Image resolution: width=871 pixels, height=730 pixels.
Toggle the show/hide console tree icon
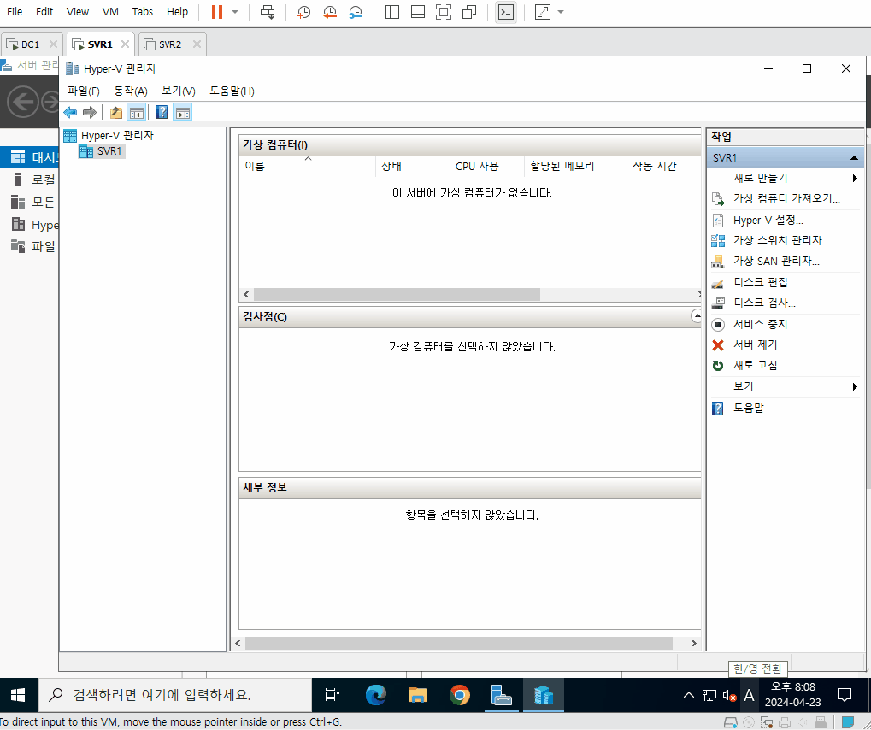tap(137, 113)
